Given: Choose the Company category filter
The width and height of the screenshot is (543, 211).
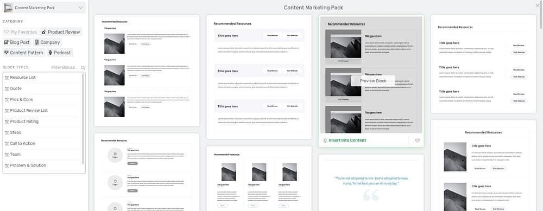Looking at the screenshot, I should (x=47, y=42).
